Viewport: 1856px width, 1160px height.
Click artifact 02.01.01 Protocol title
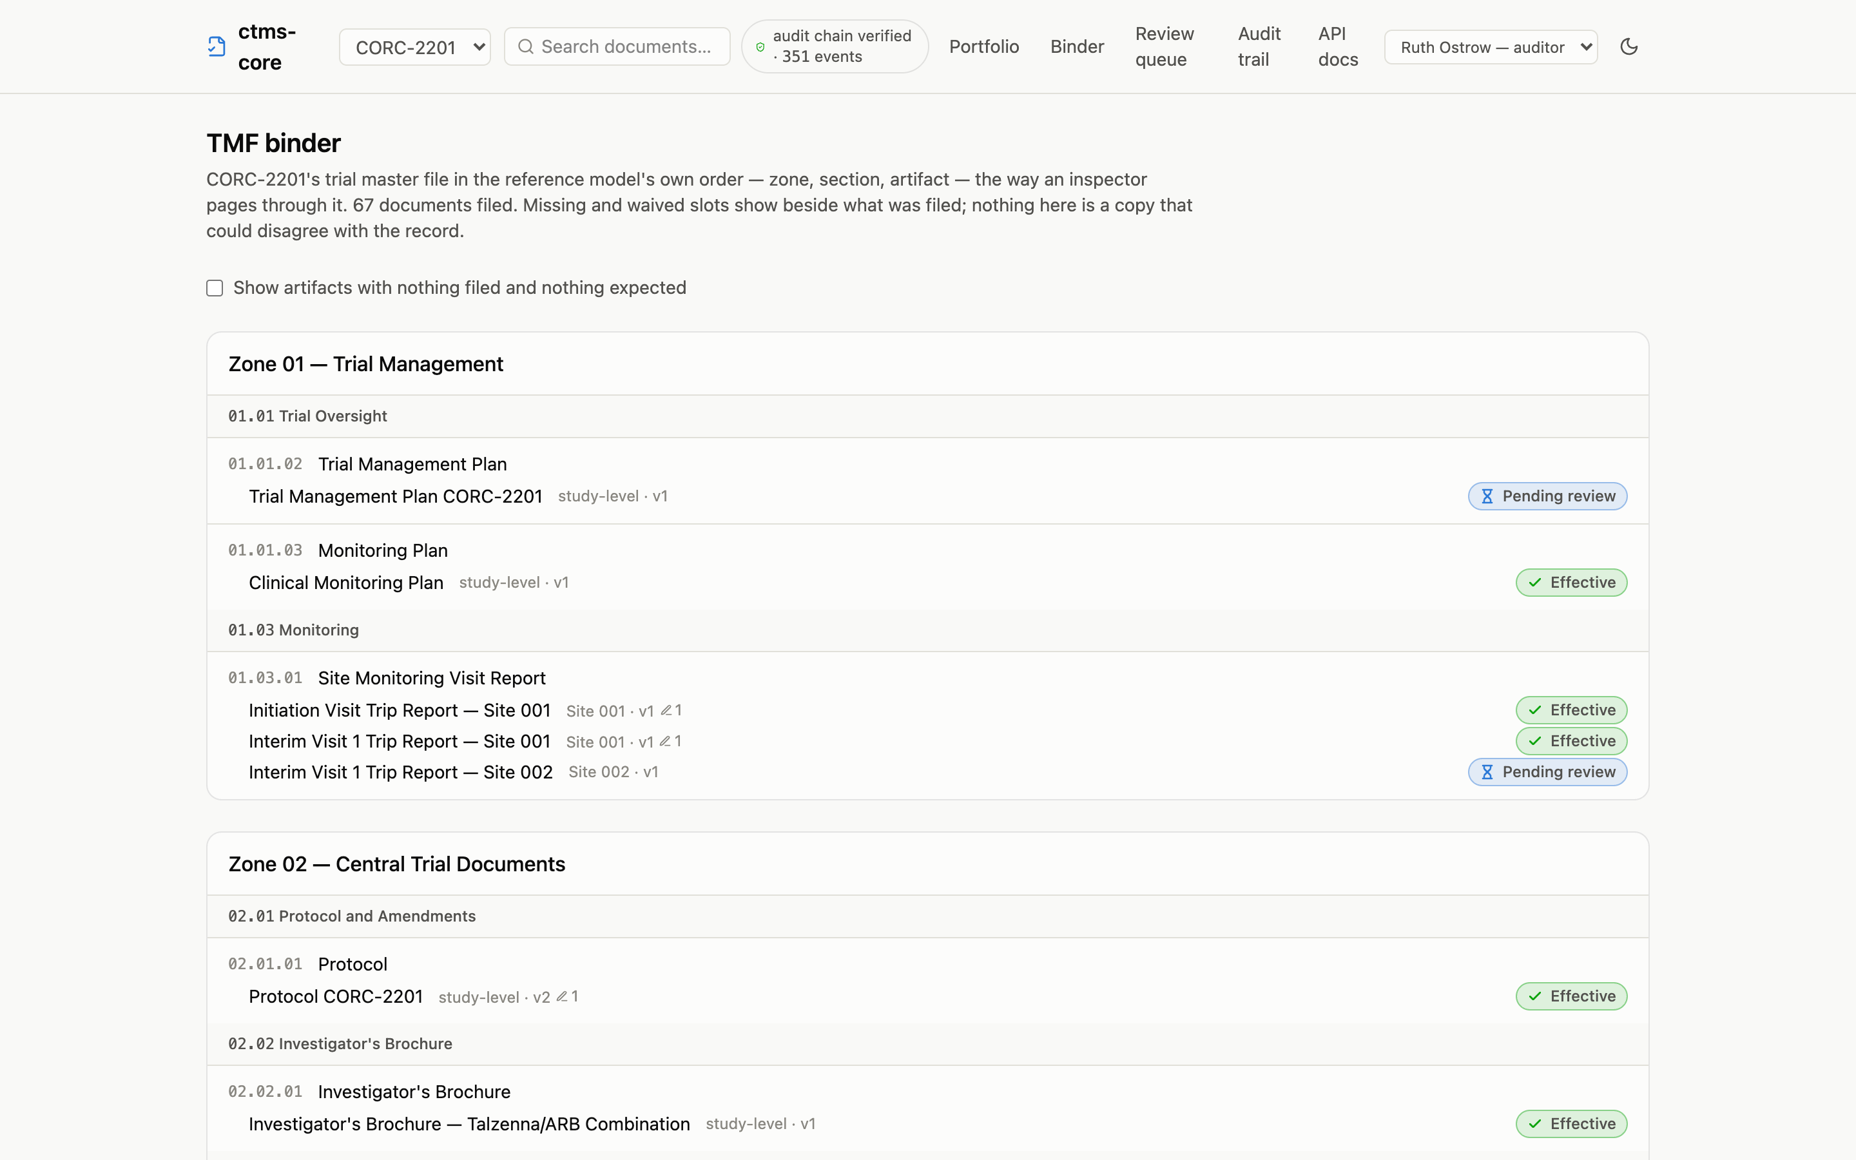pyautogui.click(x=353, y=964)
